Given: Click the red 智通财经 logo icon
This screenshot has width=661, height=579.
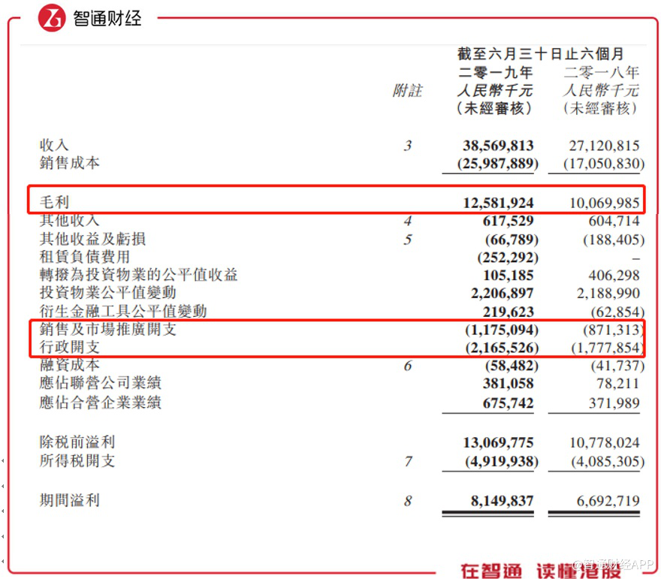Looking at the screenshot, I should [51, 18].
